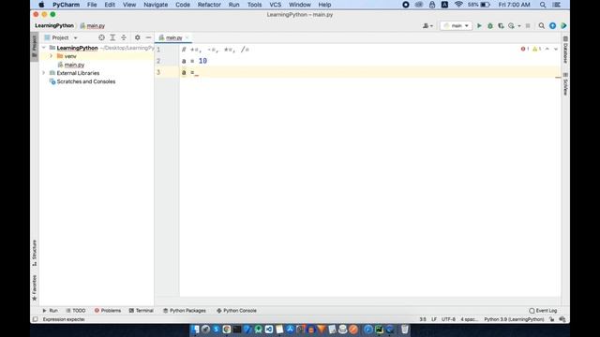Click the grey Stop square in toolbar
This screenshot has height=337, width=600.
[x=528, y=25]
